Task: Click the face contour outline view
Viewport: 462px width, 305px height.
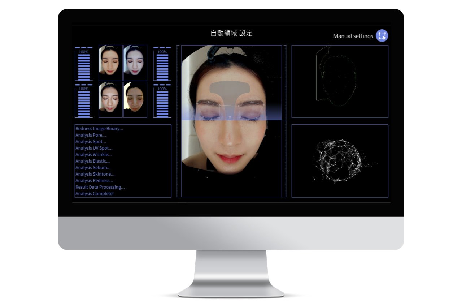Action: 340,81
